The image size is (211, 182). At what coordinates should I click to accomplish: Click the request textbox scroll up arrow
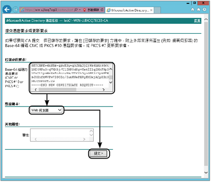111,69
